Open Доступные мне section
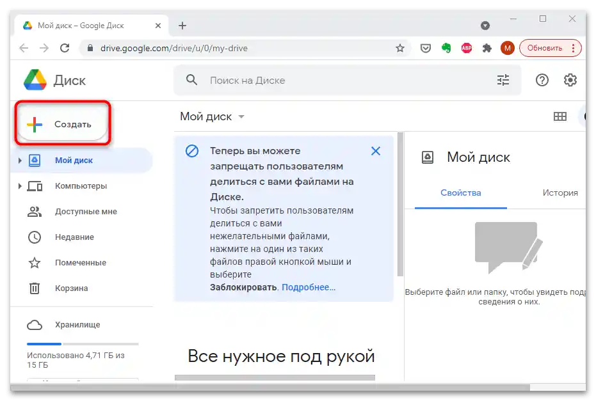 click(81, 212)
